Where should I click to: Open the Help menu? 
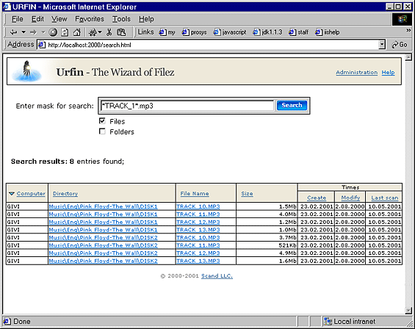[x=146, y=19]
